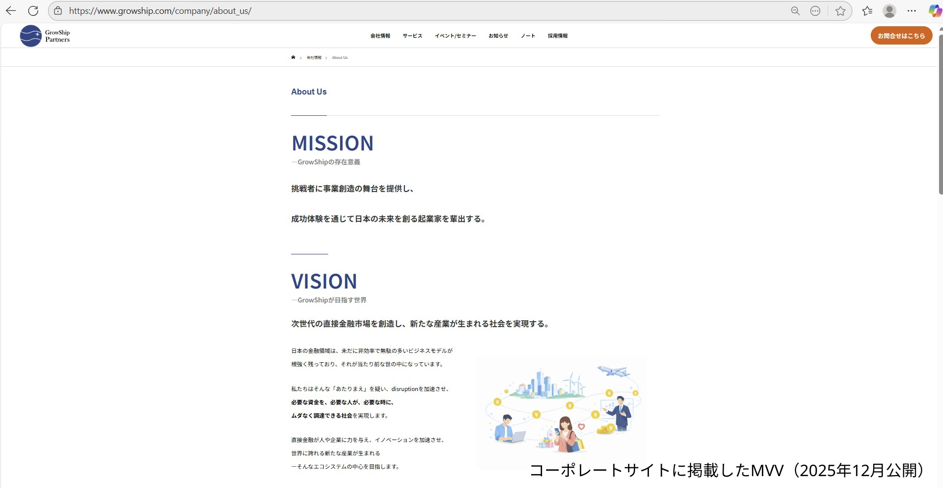The height and width of the screenshot is (488, 943).
Task: Click the home icon in breadcrumb
Action: [x=293, y=57]
